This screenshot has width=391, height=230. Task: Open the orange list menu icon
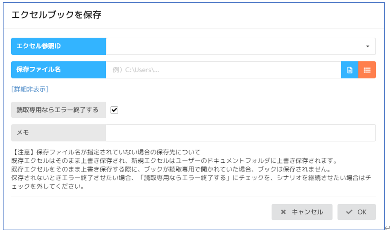[367, 70]
